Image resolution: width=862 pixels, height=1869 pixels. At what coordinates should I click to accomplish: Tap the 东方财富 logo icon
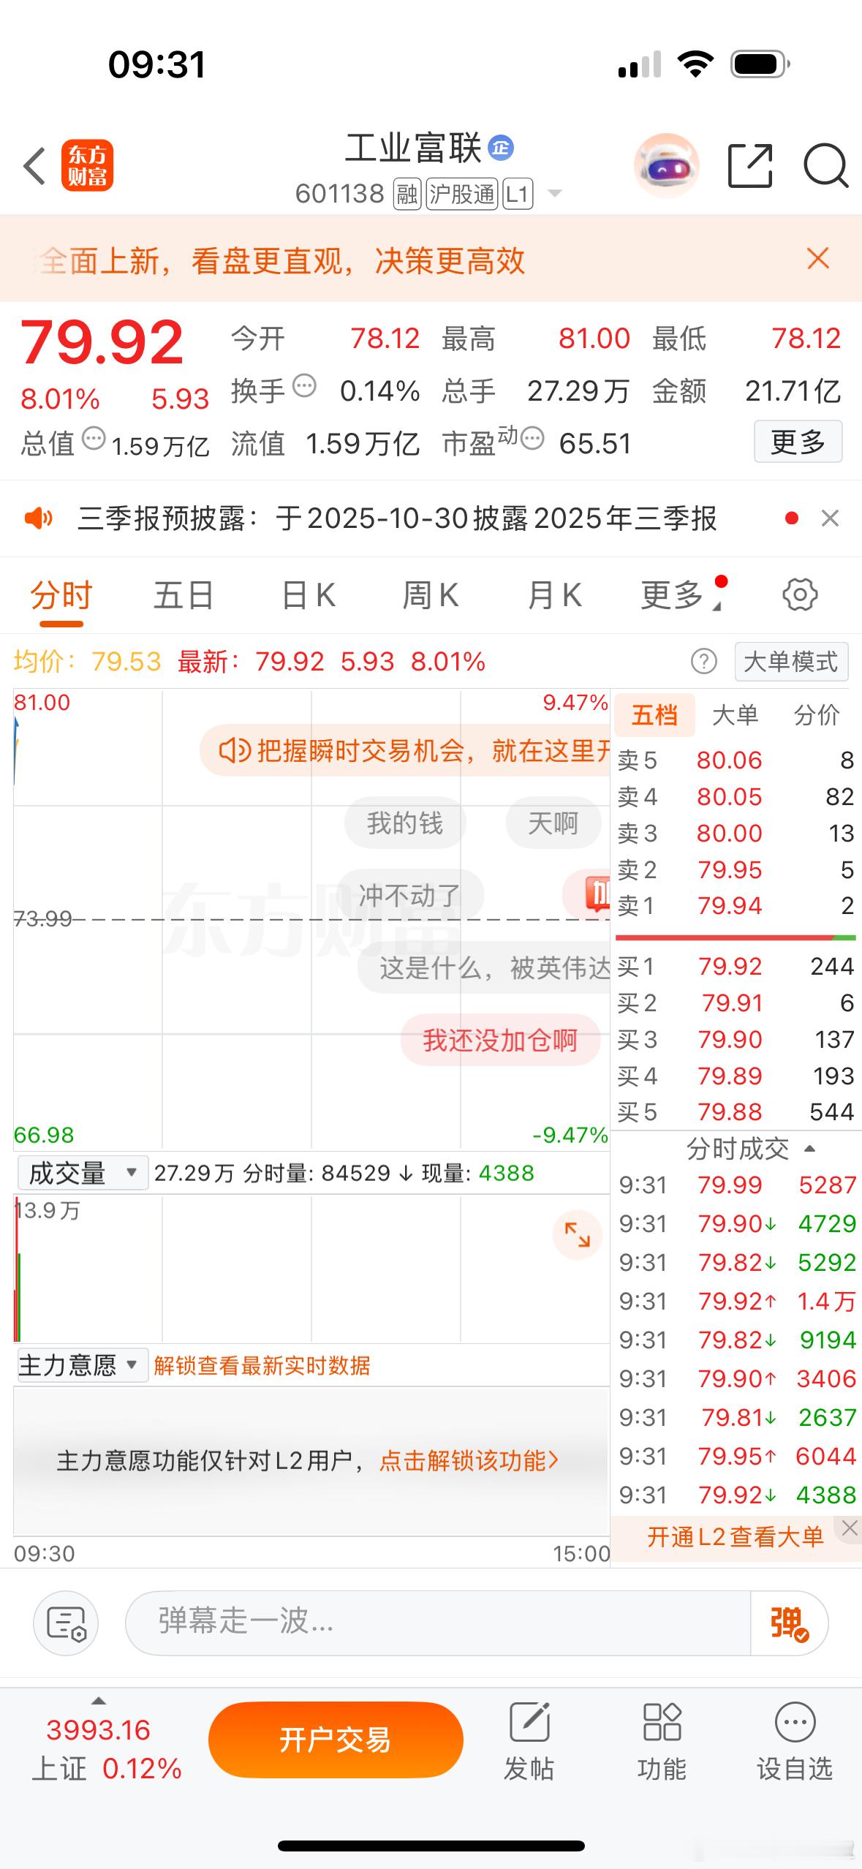coord(87,165)
